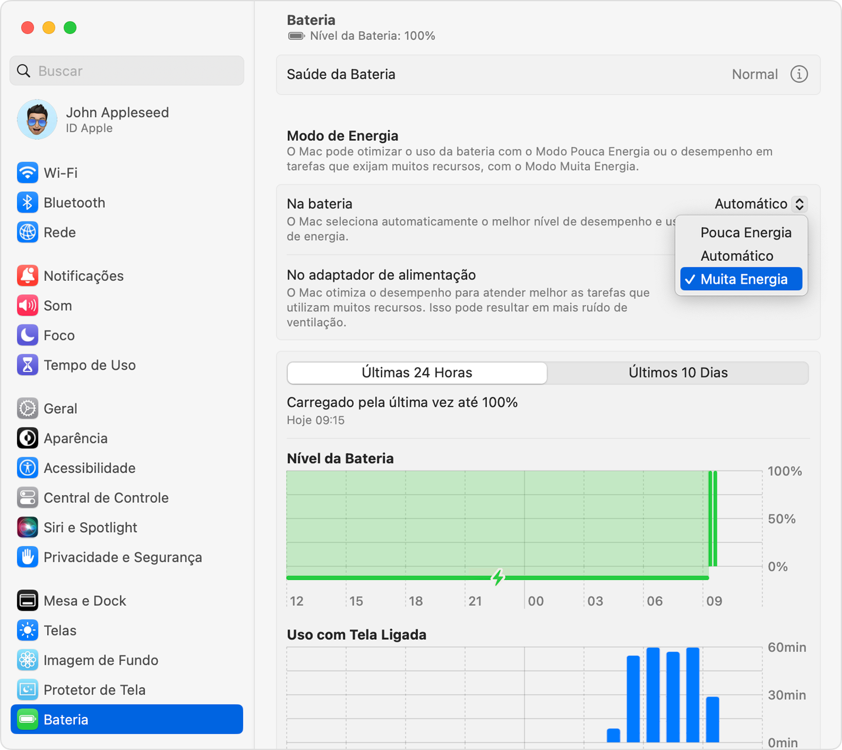This screenshot has width=842, height=750.
Task: Select Imagem de Fundo flower icon
Action: [27, 660]
